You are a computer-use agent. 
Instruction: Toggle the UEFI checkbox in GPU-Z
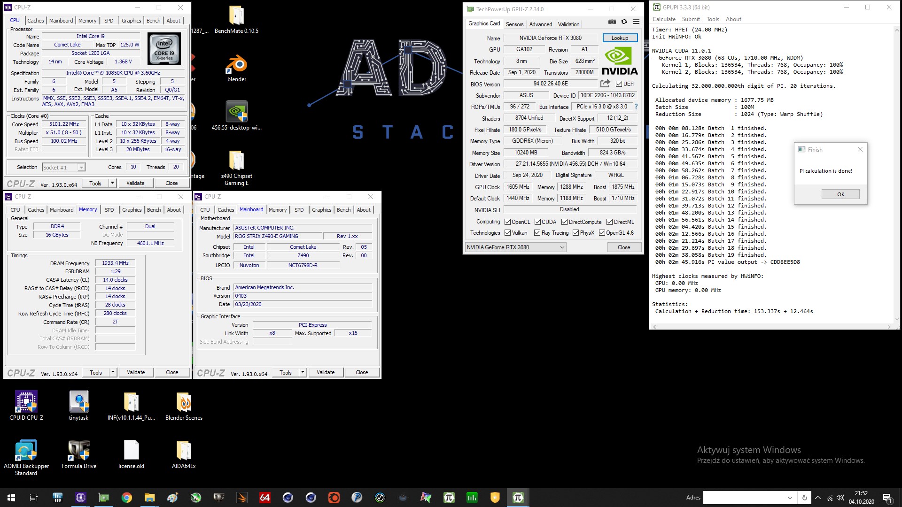(x=619, y=84)
